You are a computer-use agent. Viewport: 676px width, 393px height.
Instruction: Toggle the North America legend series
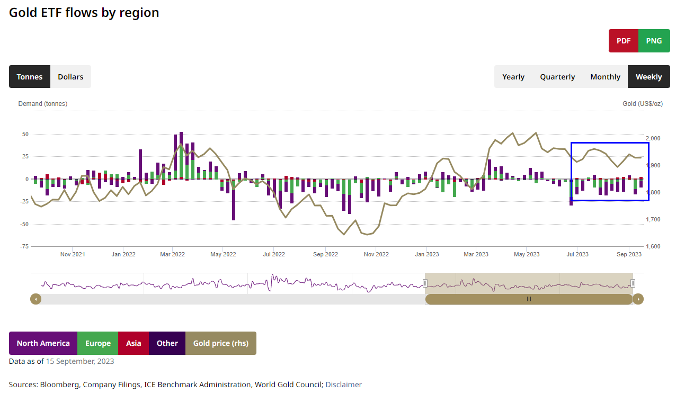pyautogui.click(x=43, y=343)
